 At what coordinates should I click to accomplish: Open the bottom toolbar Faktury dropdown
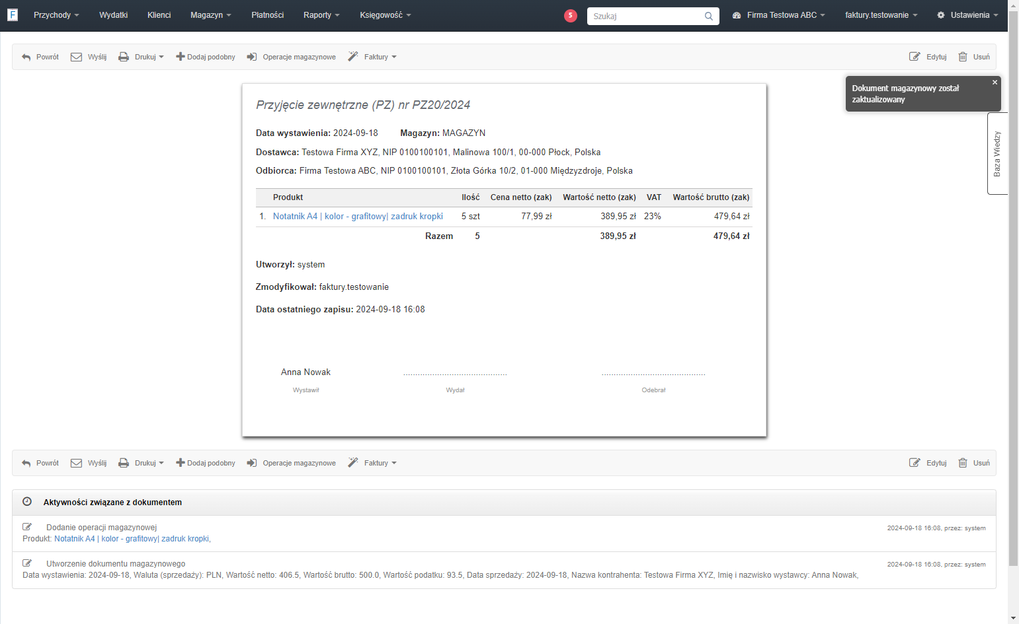(372, 463)
